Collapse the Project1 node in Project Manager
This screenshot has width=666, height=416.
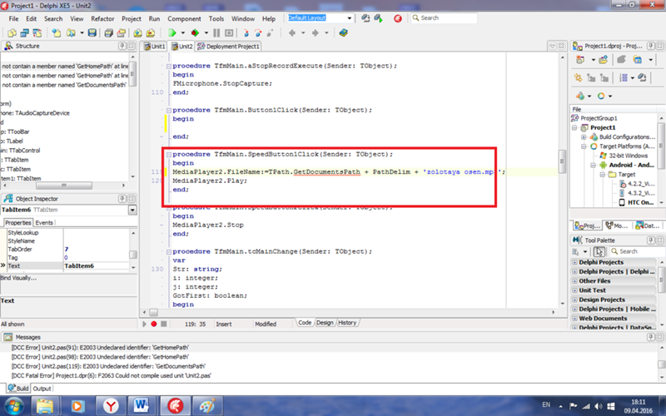574,128
